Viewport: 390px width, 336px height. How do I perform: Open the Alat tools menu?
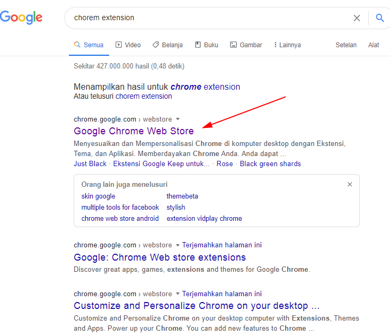[x=374, y=45]
